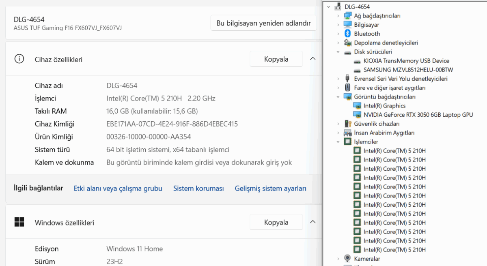Click Bu bilgisayarı yeniden adlandır button
This screenshot has width=487, height=266.
263,23
